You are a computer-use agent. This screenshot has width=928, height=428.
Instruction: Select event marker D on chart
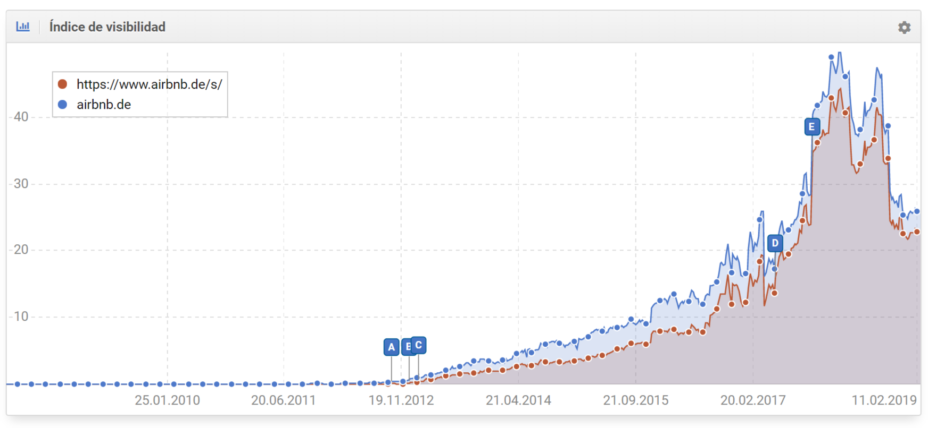coord(775,243)
